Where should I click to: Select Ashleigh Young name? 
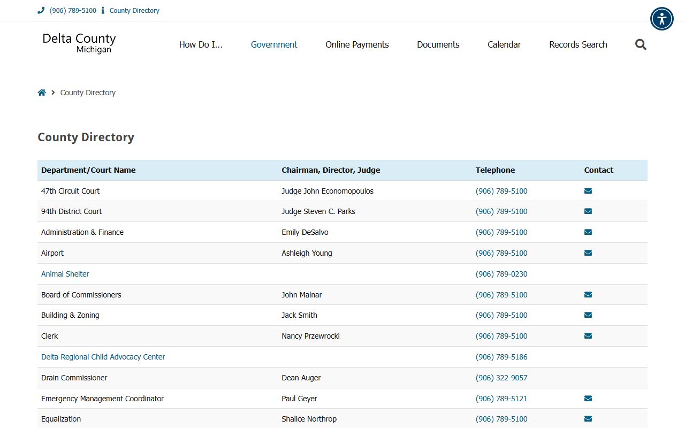pos(307,253)
